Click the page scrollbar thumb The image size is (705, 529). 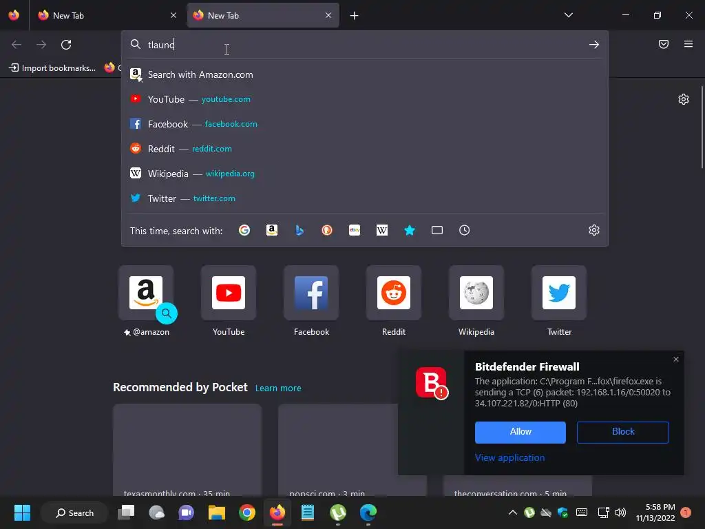pos(702,127)
